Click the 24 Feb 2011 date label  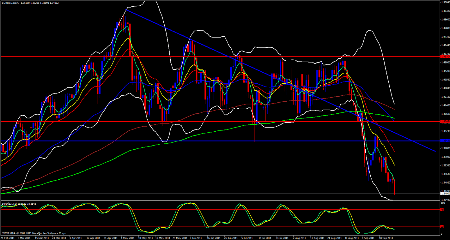pos(8,238)
